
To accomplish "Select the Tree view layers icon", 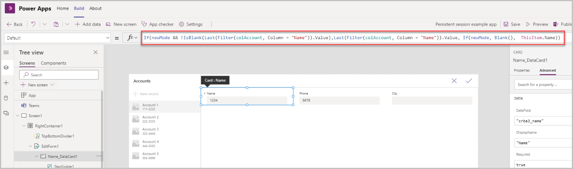I will point(6,68).
